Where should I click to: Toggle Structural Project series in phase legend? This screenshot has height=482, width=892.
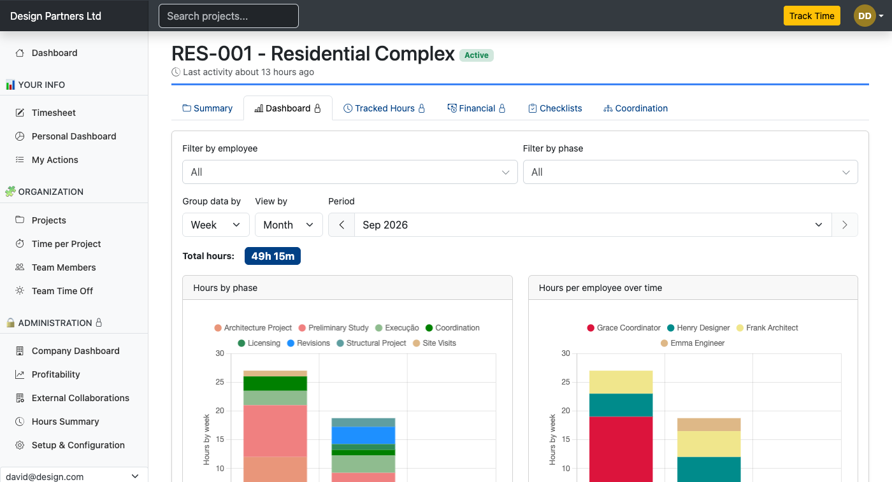[x=371, y=343]
